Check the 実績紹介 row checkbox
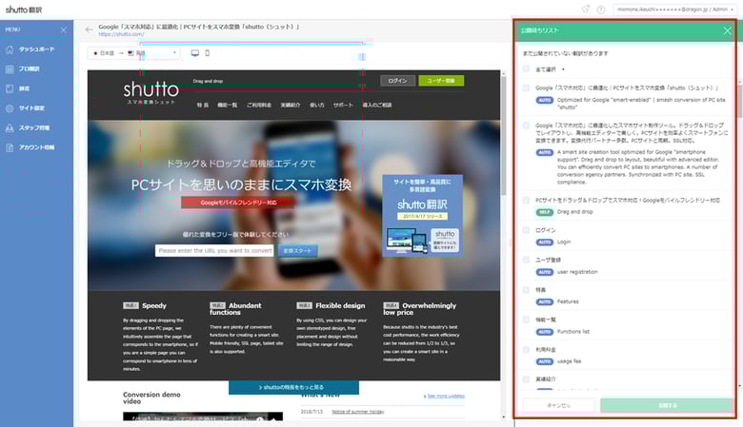 (x=526, y=379)
